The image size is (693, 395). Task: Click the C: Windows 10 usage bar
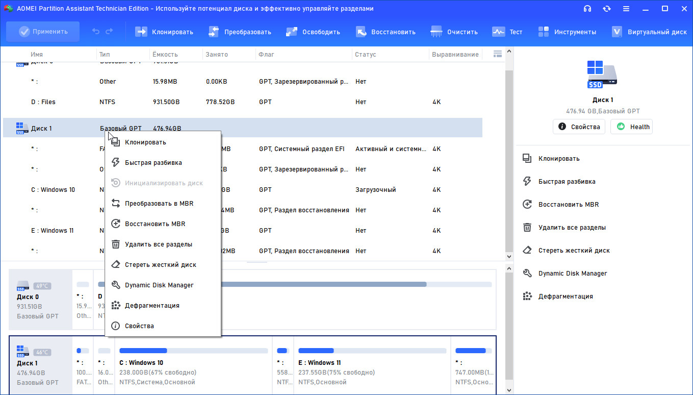(x=193, y=351)
